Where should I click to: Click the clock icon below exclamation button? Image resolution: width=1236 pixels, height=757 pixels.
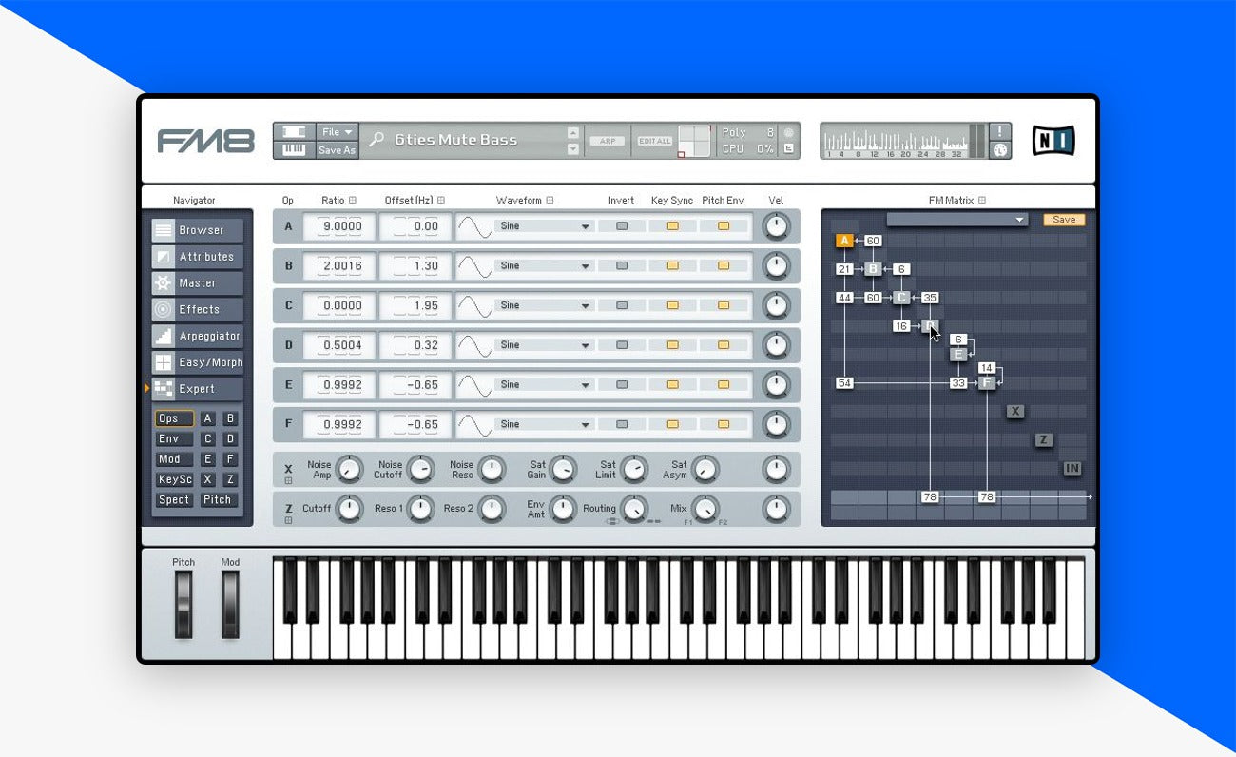(1000, 149)
